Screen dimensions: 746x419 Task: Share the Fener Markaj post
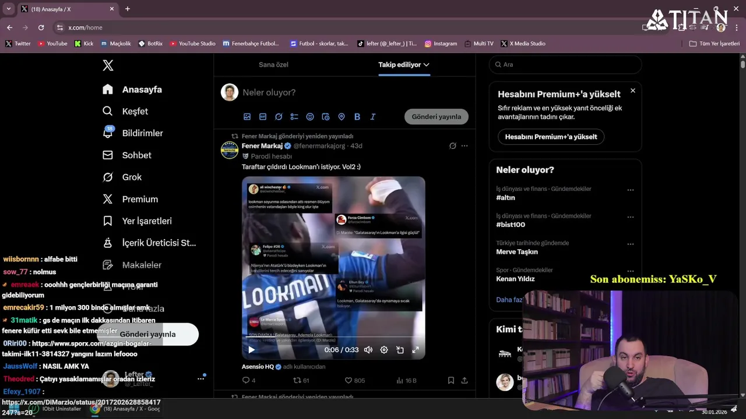[465, 381]
